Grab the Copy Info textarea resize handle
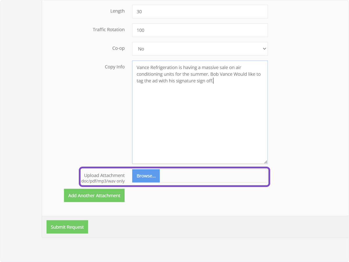349x262 pixels. [266, 162]
